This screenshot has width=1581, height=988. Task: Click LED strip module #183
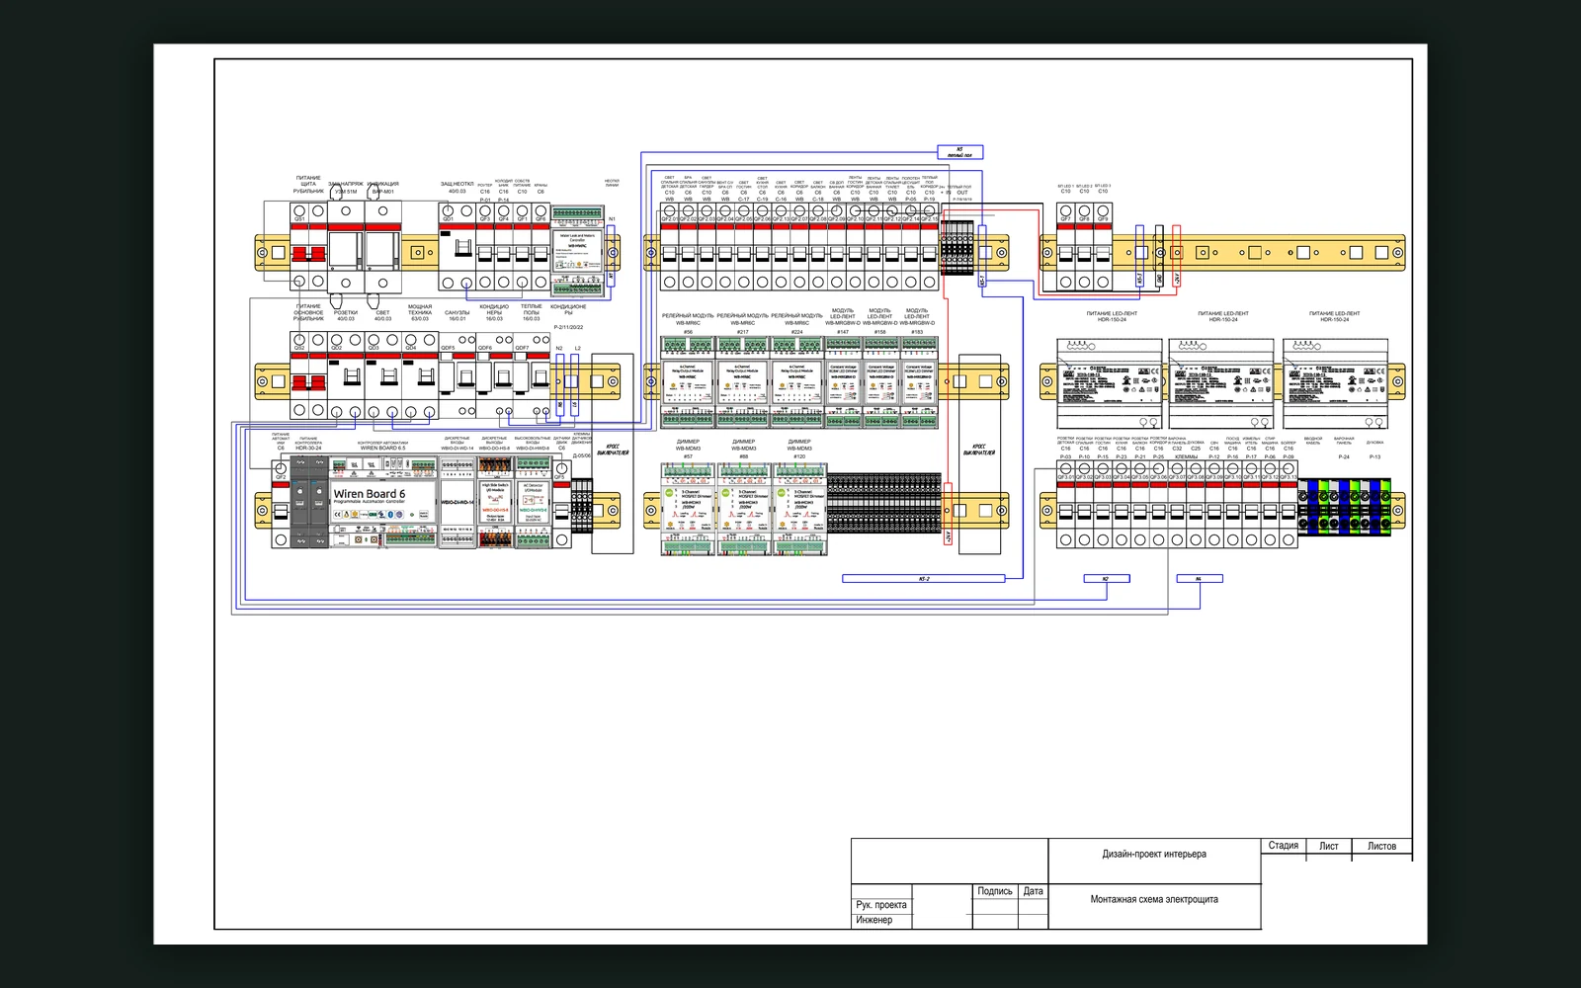(918, 381)
